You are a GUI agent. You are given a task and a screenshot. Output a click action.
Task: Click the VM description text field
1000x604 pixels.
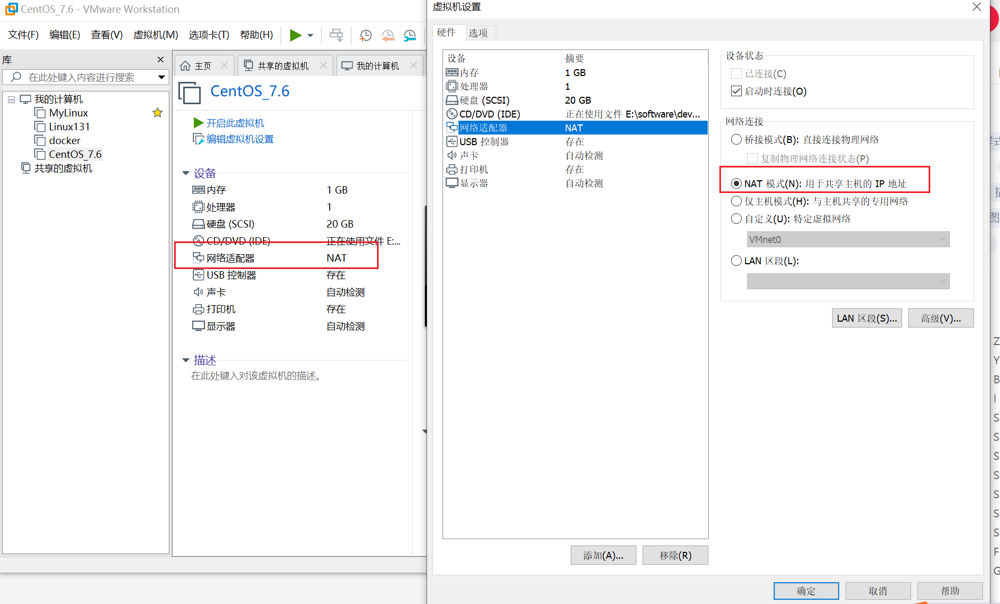[x=256, y=376]
